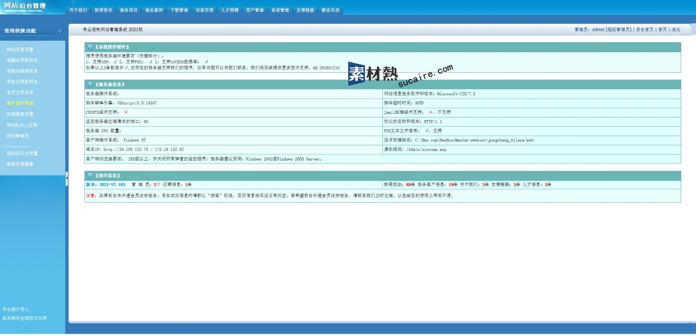
Task: Click 退出 to log out
Action: [x=676, y=30]
